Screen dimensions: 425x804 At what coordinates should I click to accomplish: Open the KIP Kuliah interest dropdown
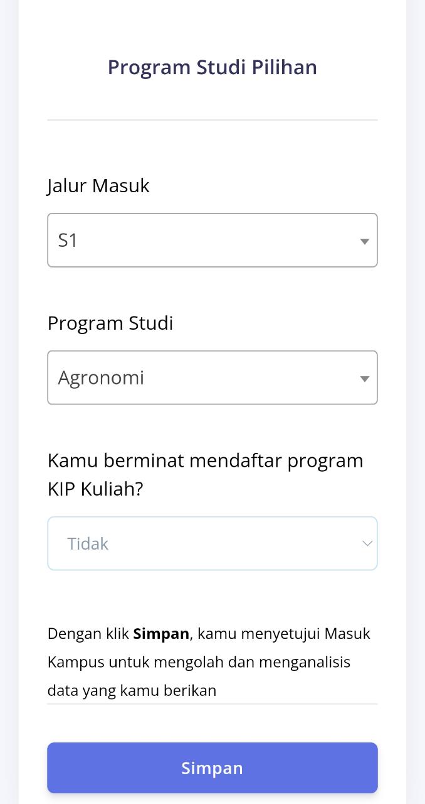coord(212,543)
